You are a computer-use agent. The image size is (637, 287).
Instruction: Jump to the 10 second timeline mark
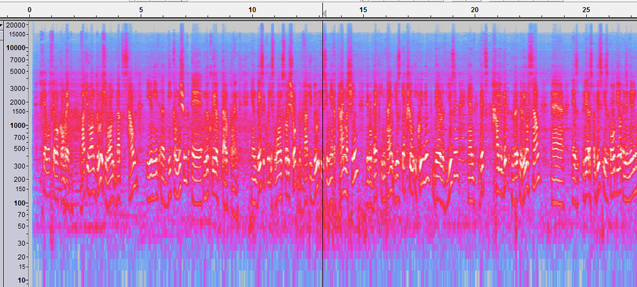click(x=252, y=9)
